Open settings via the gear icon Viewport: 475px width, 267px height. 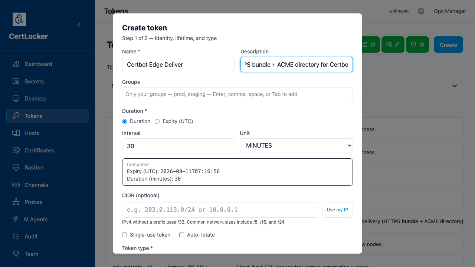(421, 11)
